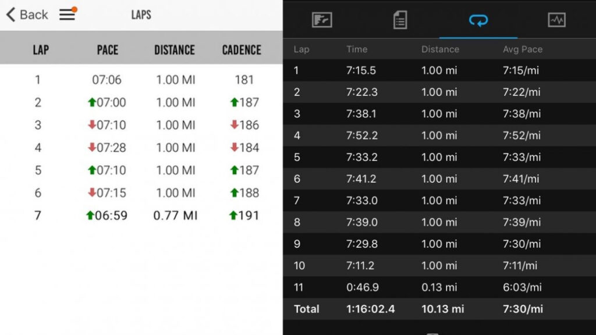Select the laps loop icon tab
This screenshot has height=335, width=596.
[x=478, y=20]
